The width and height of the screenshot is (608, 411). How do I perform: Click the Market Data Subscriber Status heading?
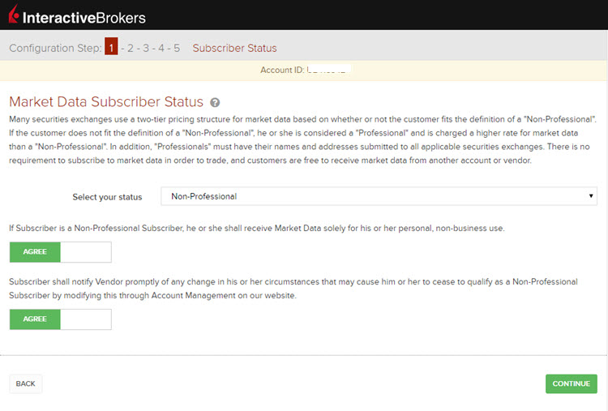click(x=106, y=102)
